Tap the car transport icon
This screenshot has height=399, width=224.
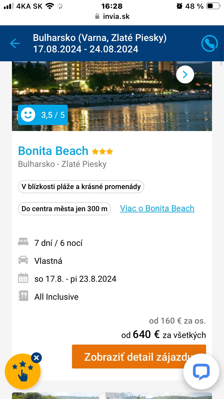coord(23,261)
